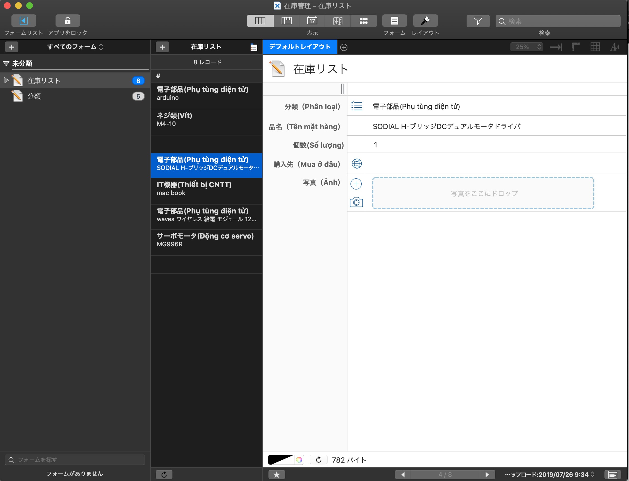Open the pick list icon for category

(356, 106)
